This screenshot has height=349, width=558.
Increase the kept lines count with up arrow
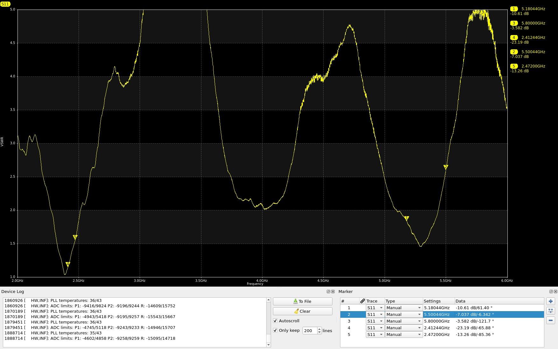click(x=319, y=329)
